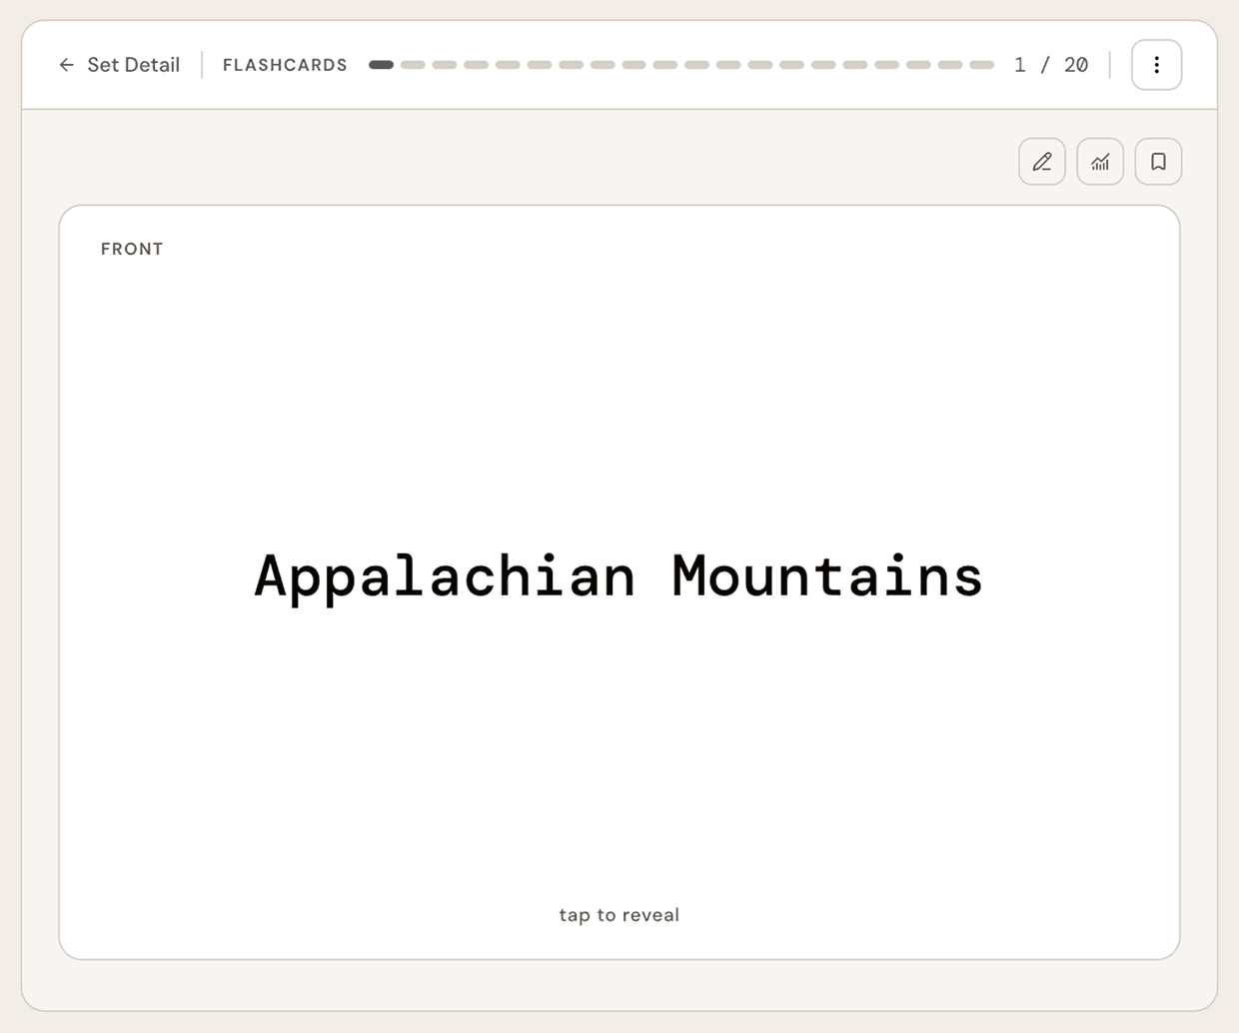
Task: Click the pencil edit card icon
Action: click(x=1042, y=162)
